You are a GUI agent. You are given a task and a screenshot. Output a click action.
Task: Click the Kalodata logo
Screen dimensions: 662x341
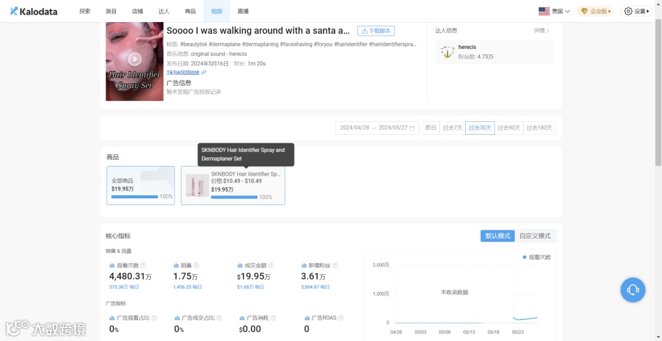(x=34, y=12)
